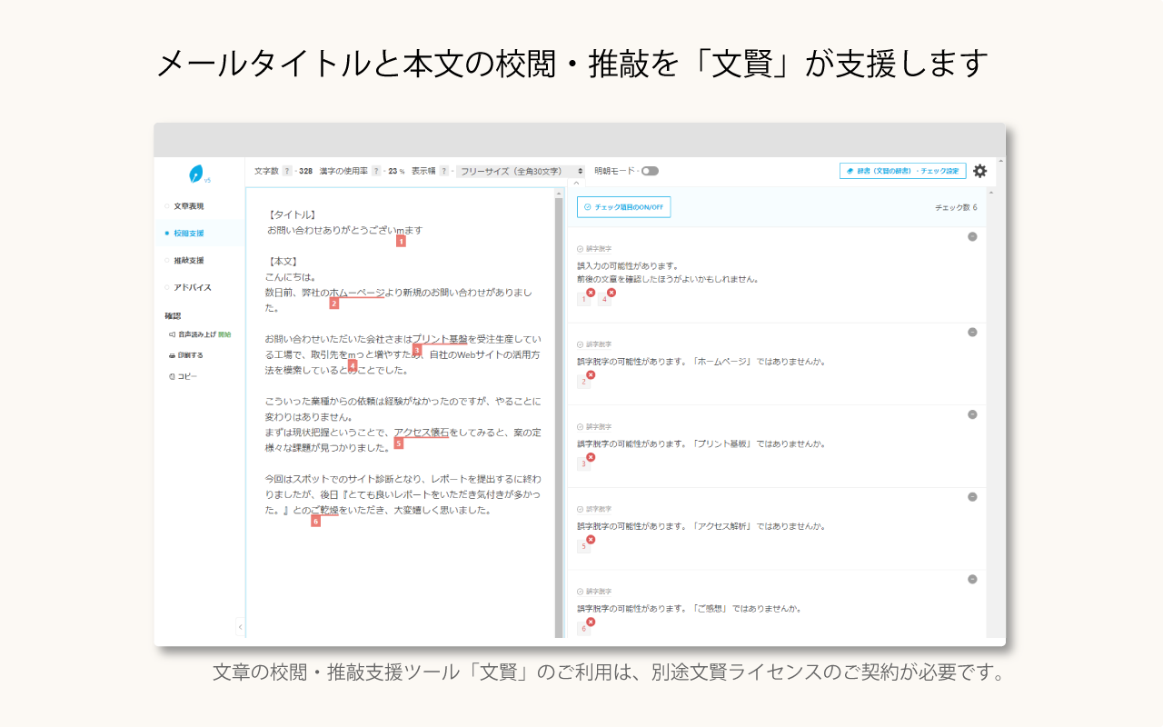
Task: Click the speaker icon beside 音声読み上げ
Action: click(x=171, y=333)
